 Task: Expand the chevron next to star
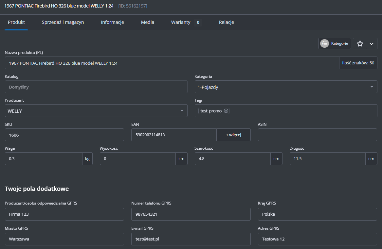pyautogui.click(x=371, y=44)
